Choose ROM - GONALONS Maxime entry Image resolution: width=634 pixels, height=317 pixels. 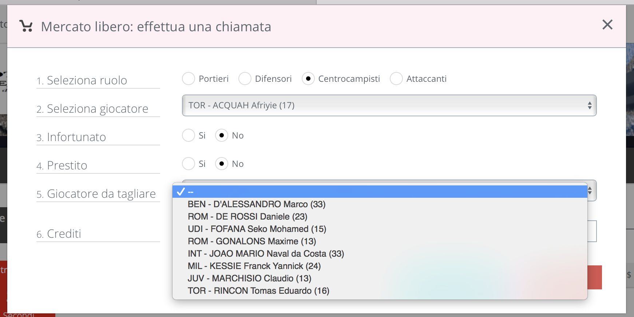252,241
